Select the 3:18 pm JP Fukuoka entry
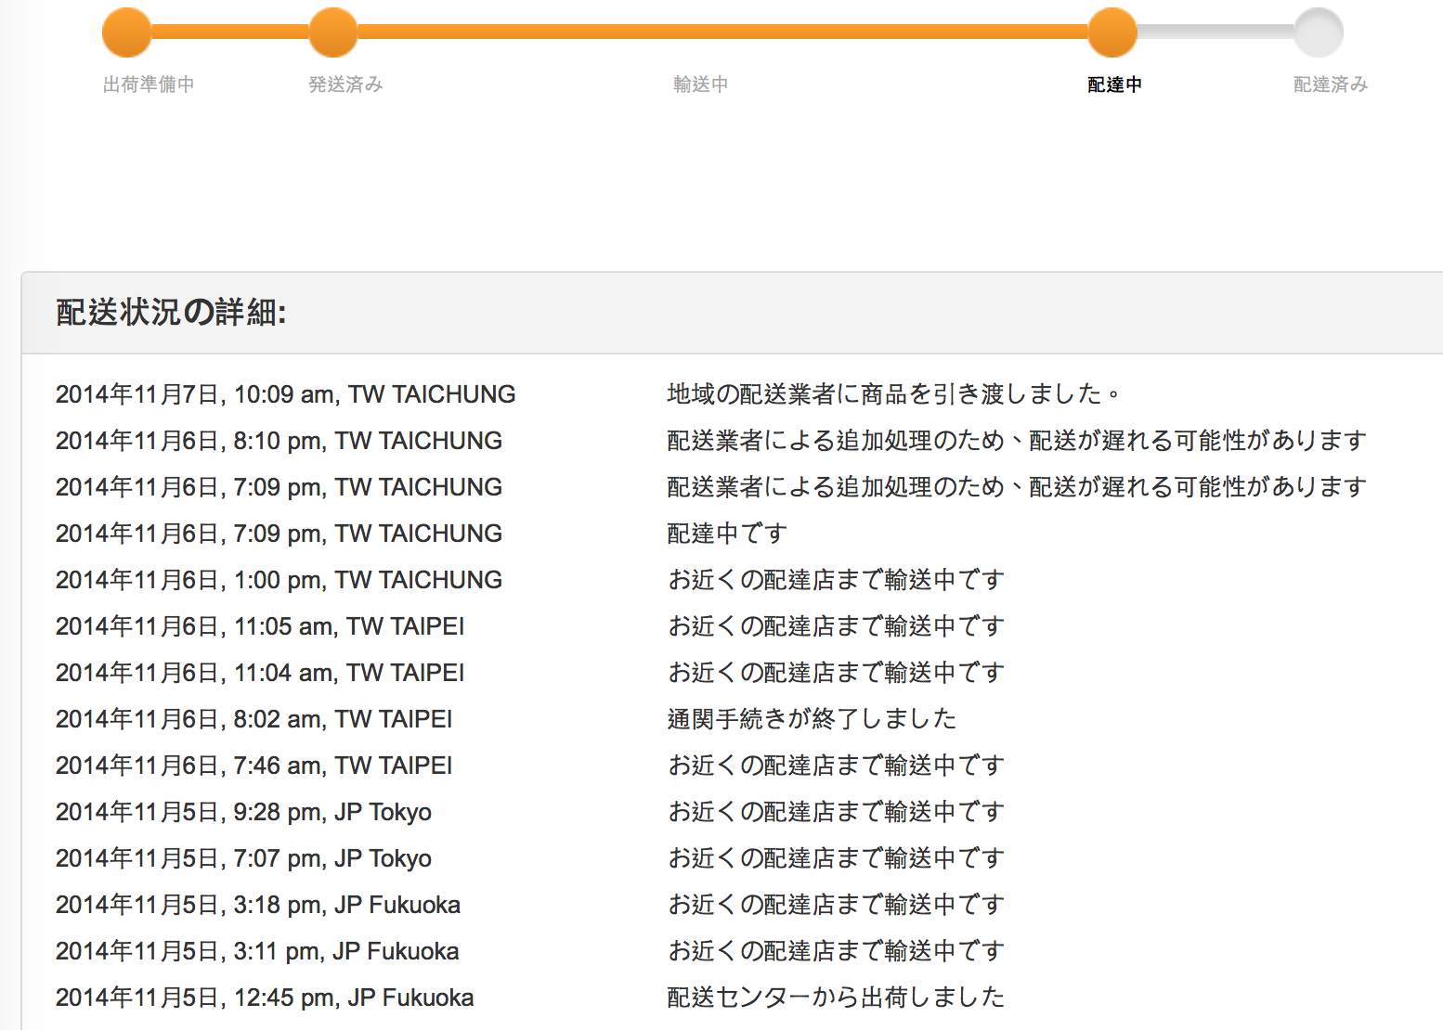Viewport: 1443px width, 1030px height. [x=258, y=905]
